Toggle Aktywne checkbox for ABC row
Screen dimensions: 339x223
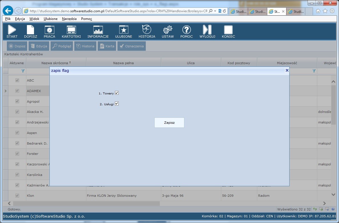(x=17, y=80)
